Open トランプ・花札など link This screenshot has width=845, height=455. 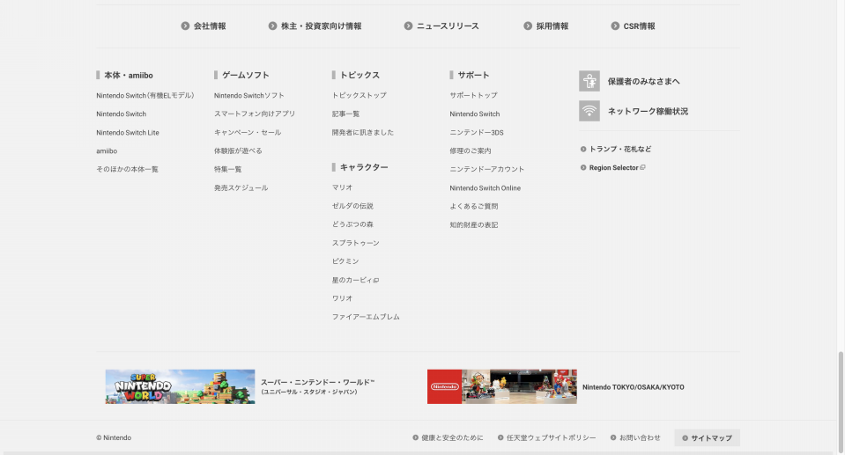[x=620, y=149]
